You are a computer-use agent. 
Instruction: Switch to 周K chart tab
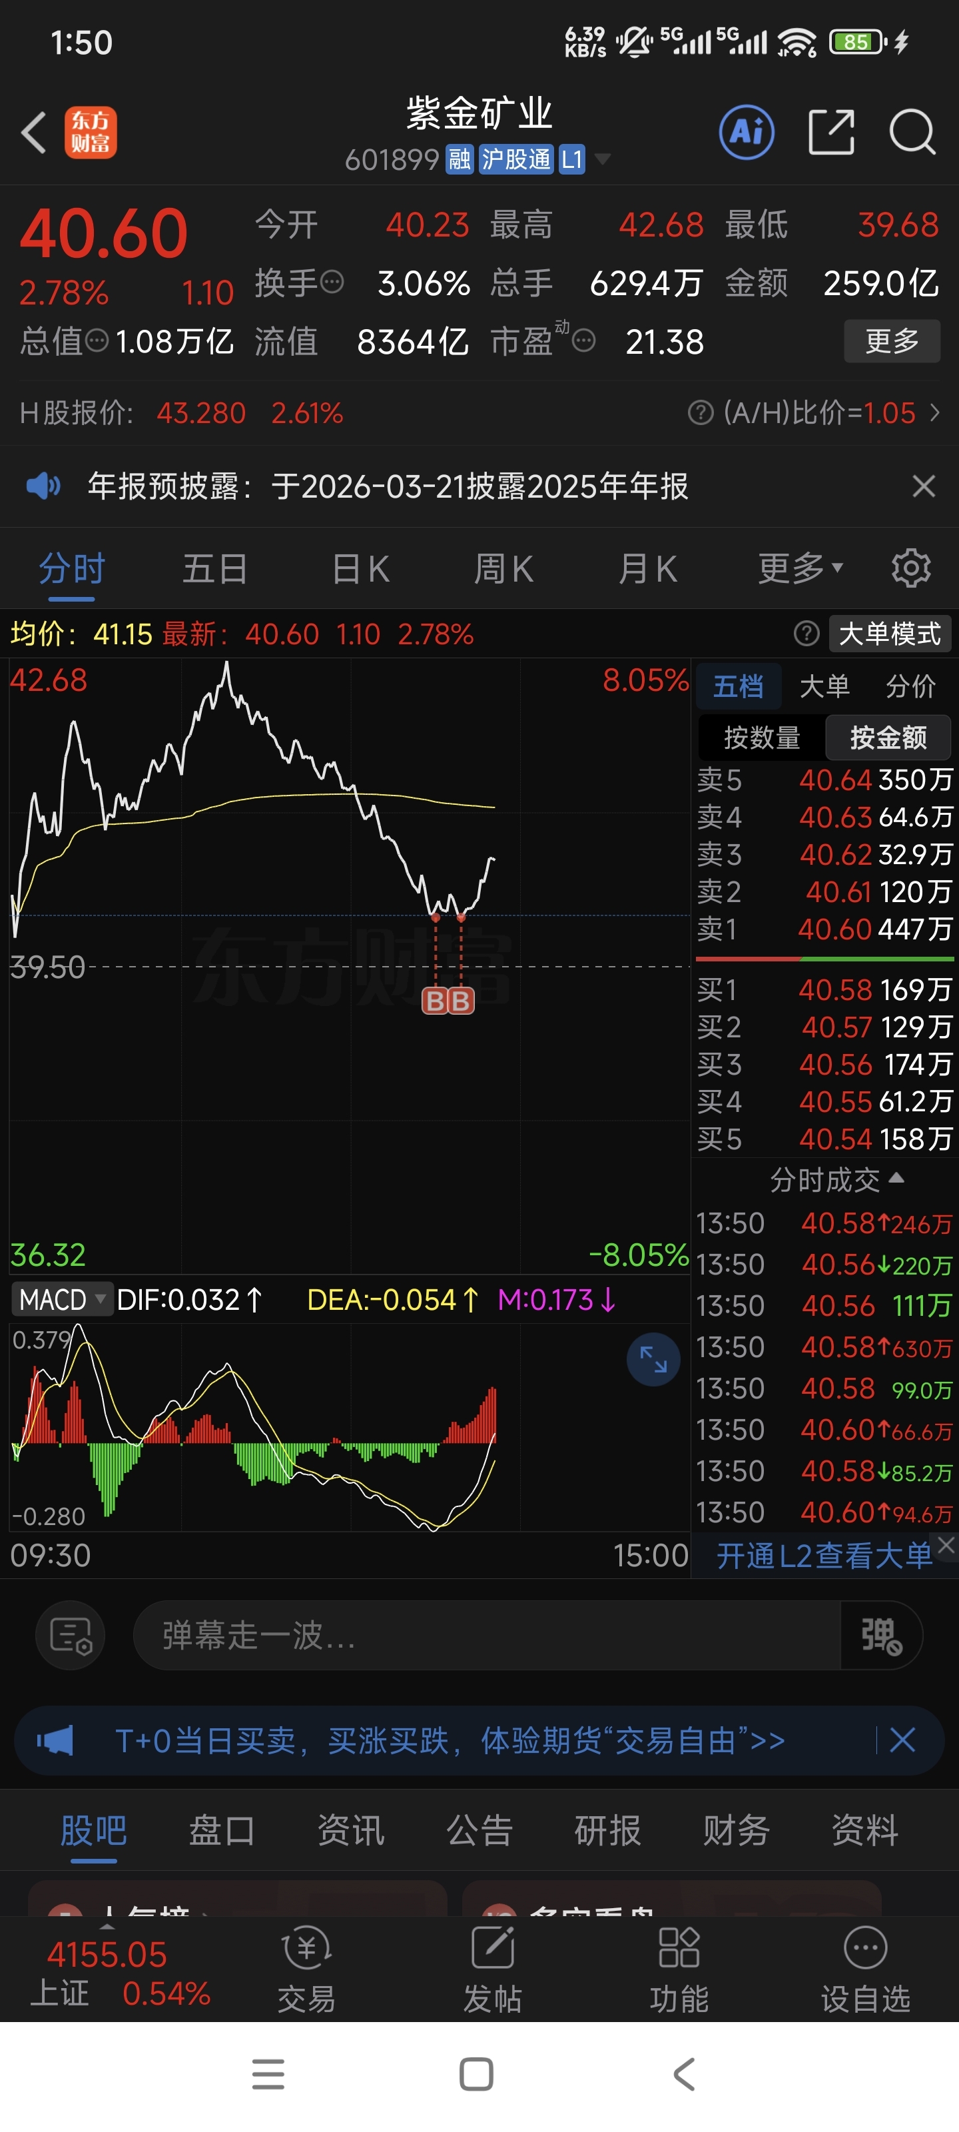(503, 568)
